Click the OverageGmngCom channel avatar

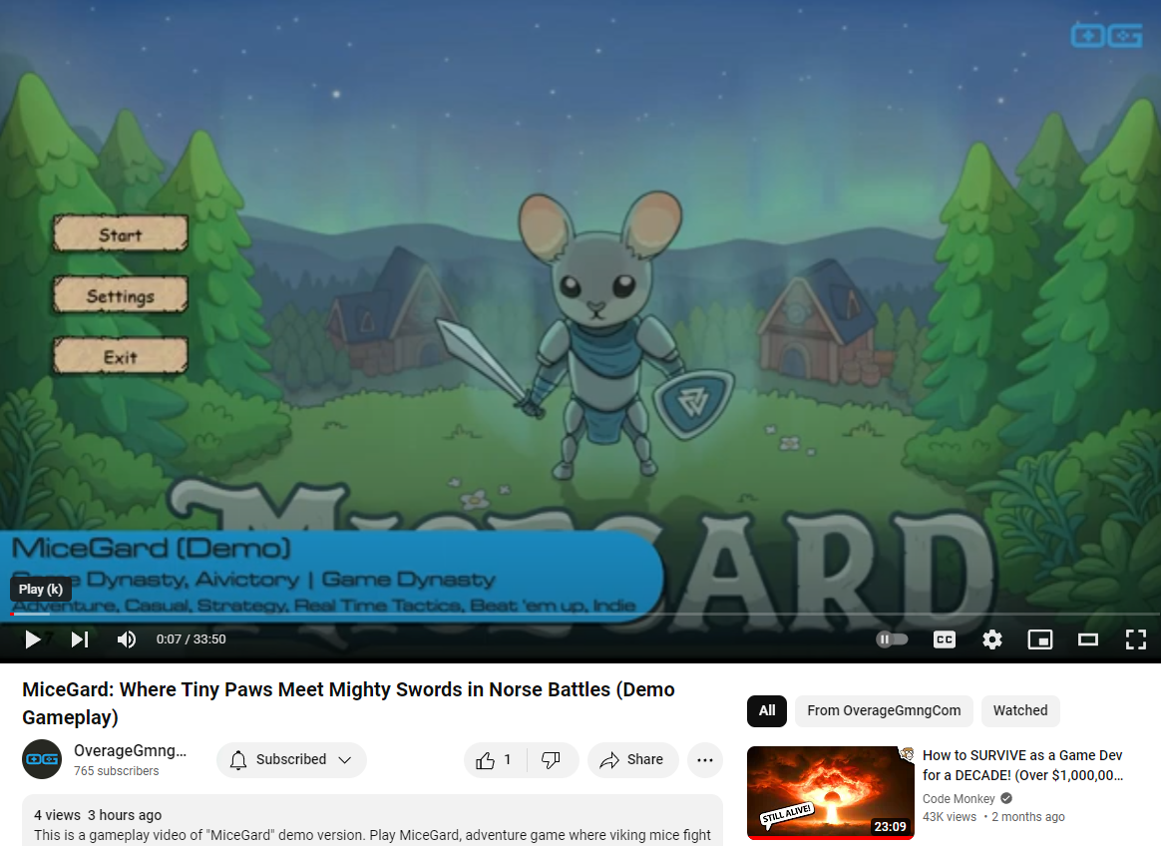(x=42, y=759)
